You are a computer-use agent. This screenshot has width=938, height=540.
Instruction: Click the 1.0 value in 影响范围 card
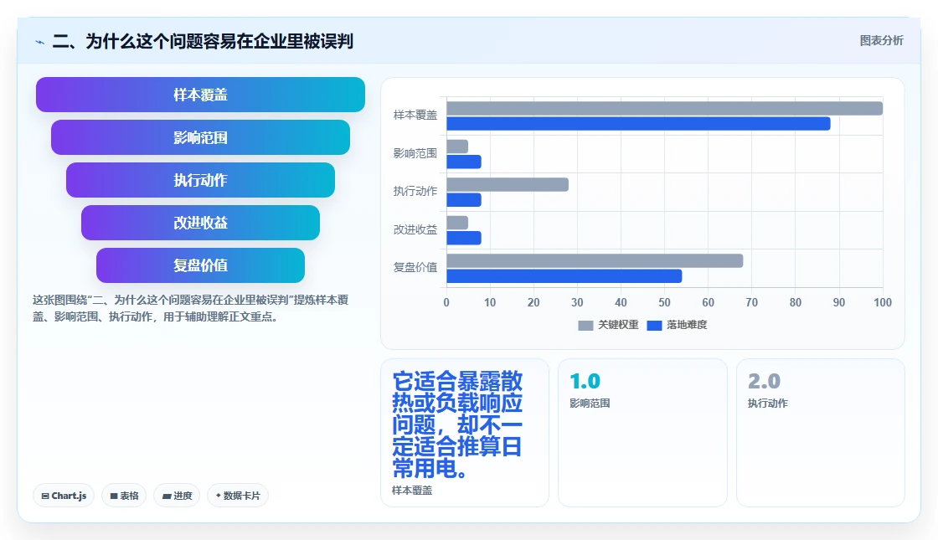click(585, 381)
